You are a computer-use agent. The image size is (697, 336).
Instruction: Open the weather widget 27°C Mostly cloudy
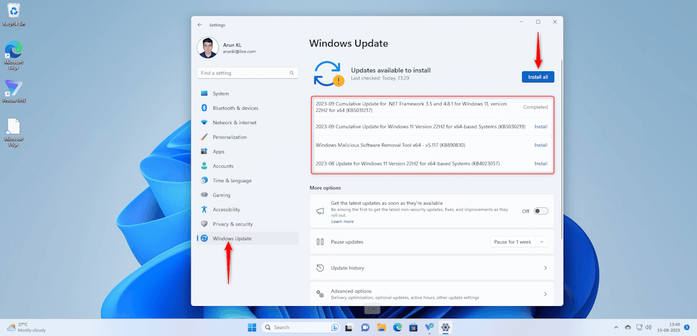27,328
